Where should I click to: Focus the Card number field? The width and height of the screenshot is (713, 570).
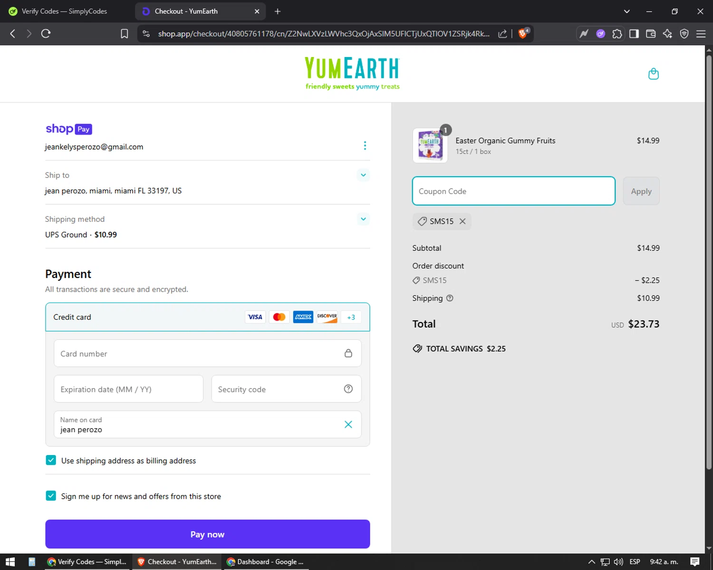[207, 353]
